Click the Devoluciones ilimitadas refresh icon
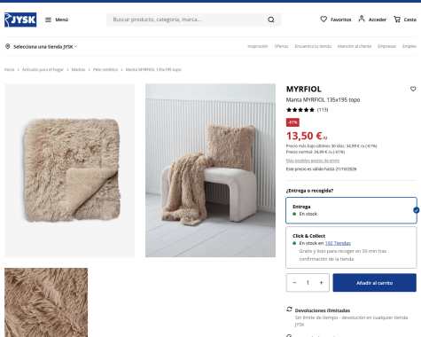 click(289, 310)
